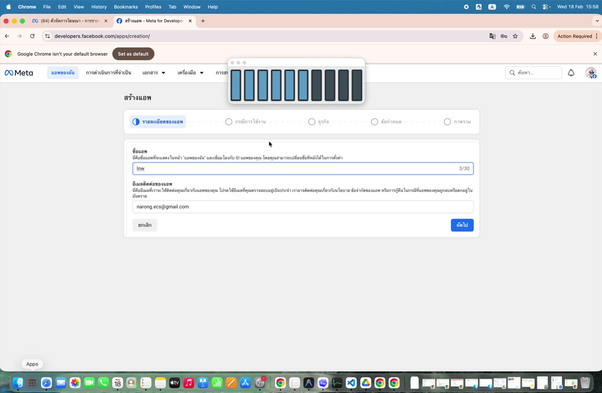
Task: Click the ยกเลิก cancel button
Action: point(145,225)
